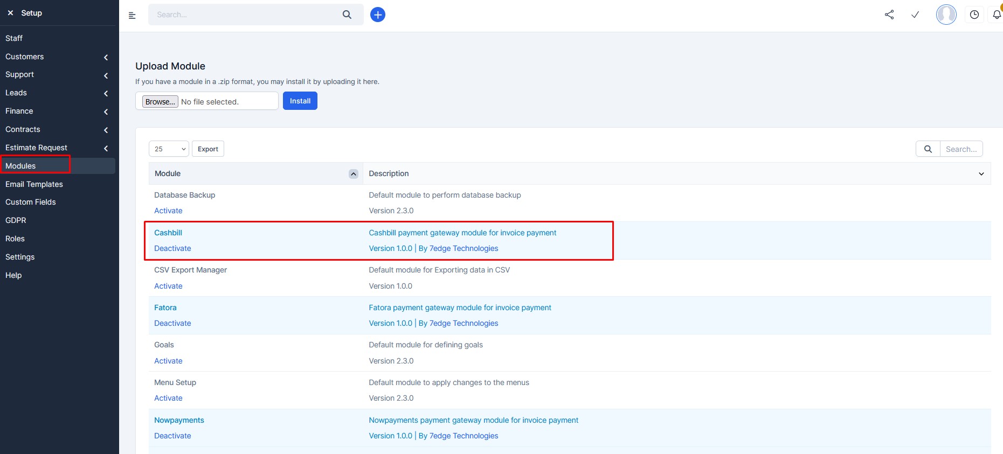Image resolution: width=1003 pixels, height=454 pixels.
Task: Click the Export button
Action: pos(208,149)
